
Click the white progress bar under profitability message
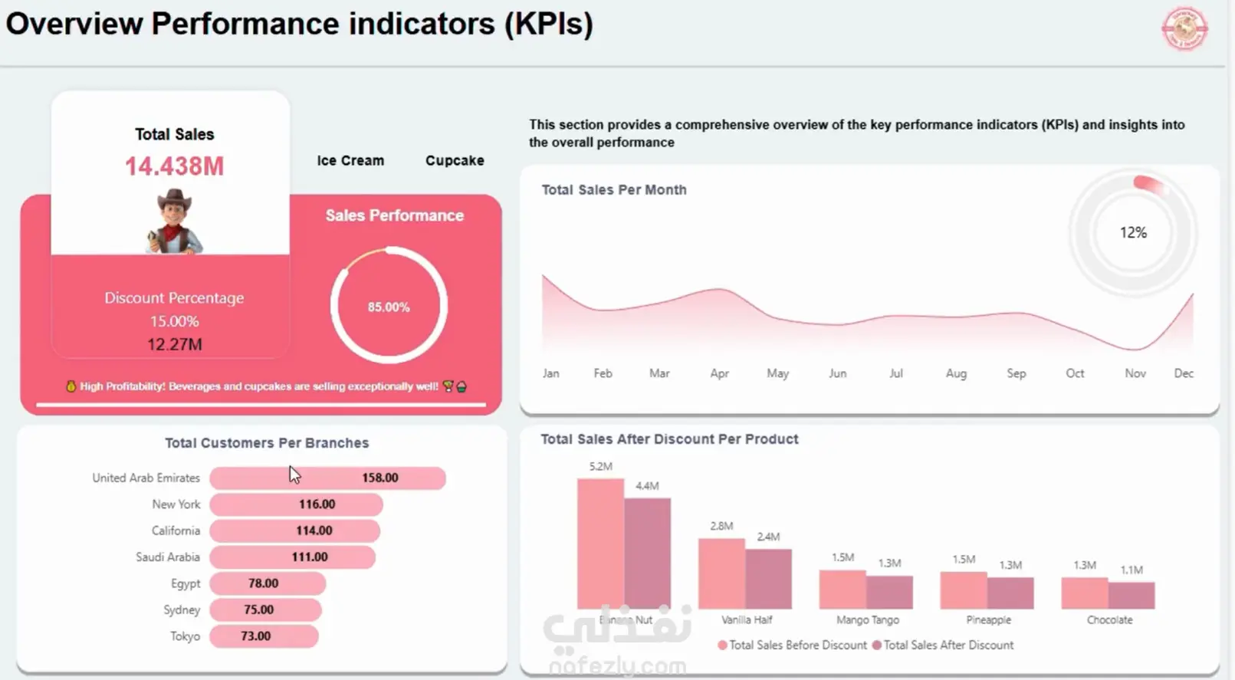click(x=261, y=404)
